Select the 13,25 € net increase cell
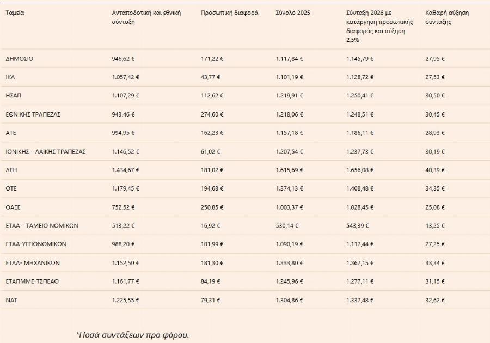Screen dimensions: 490x343 tap(434, 226)
